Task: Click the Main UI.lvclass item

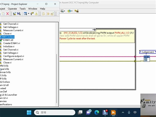Action: [x=5, y=82]
